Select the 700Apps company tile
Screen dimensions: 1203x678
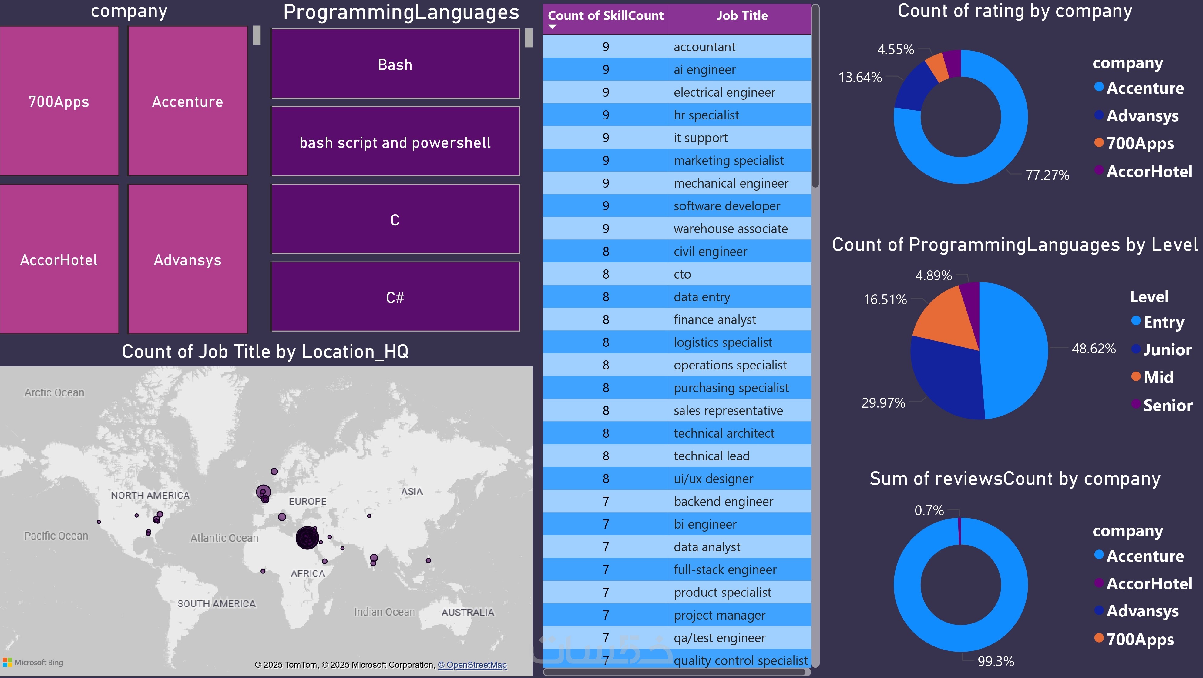[x=59, y=101]
